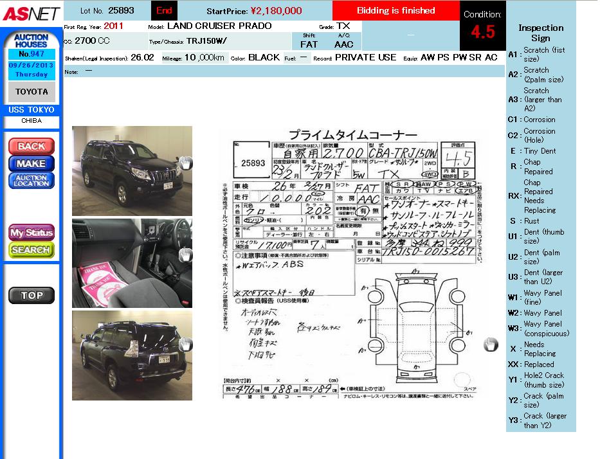600x459 pixels.
Task: Open My Status page
Action: click(31, 232)
